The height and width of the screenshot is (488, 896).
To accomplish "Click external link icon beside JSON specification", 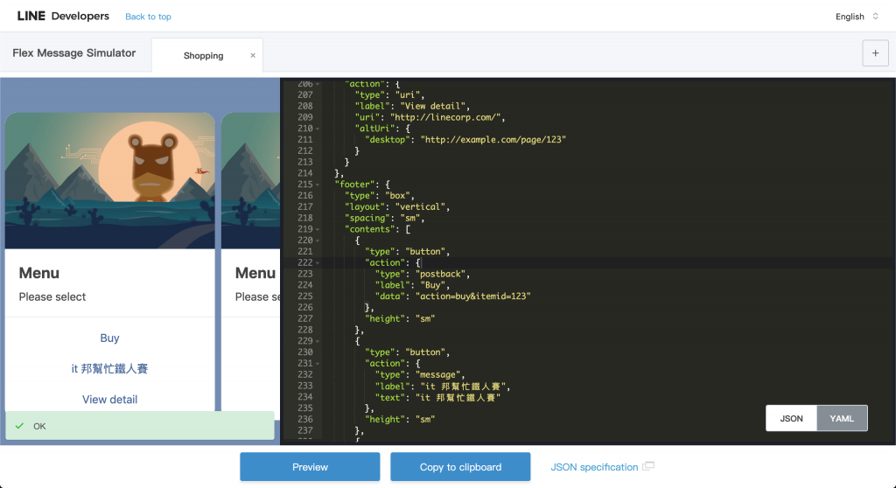I will pyautogui.click(x=648, y=466).
